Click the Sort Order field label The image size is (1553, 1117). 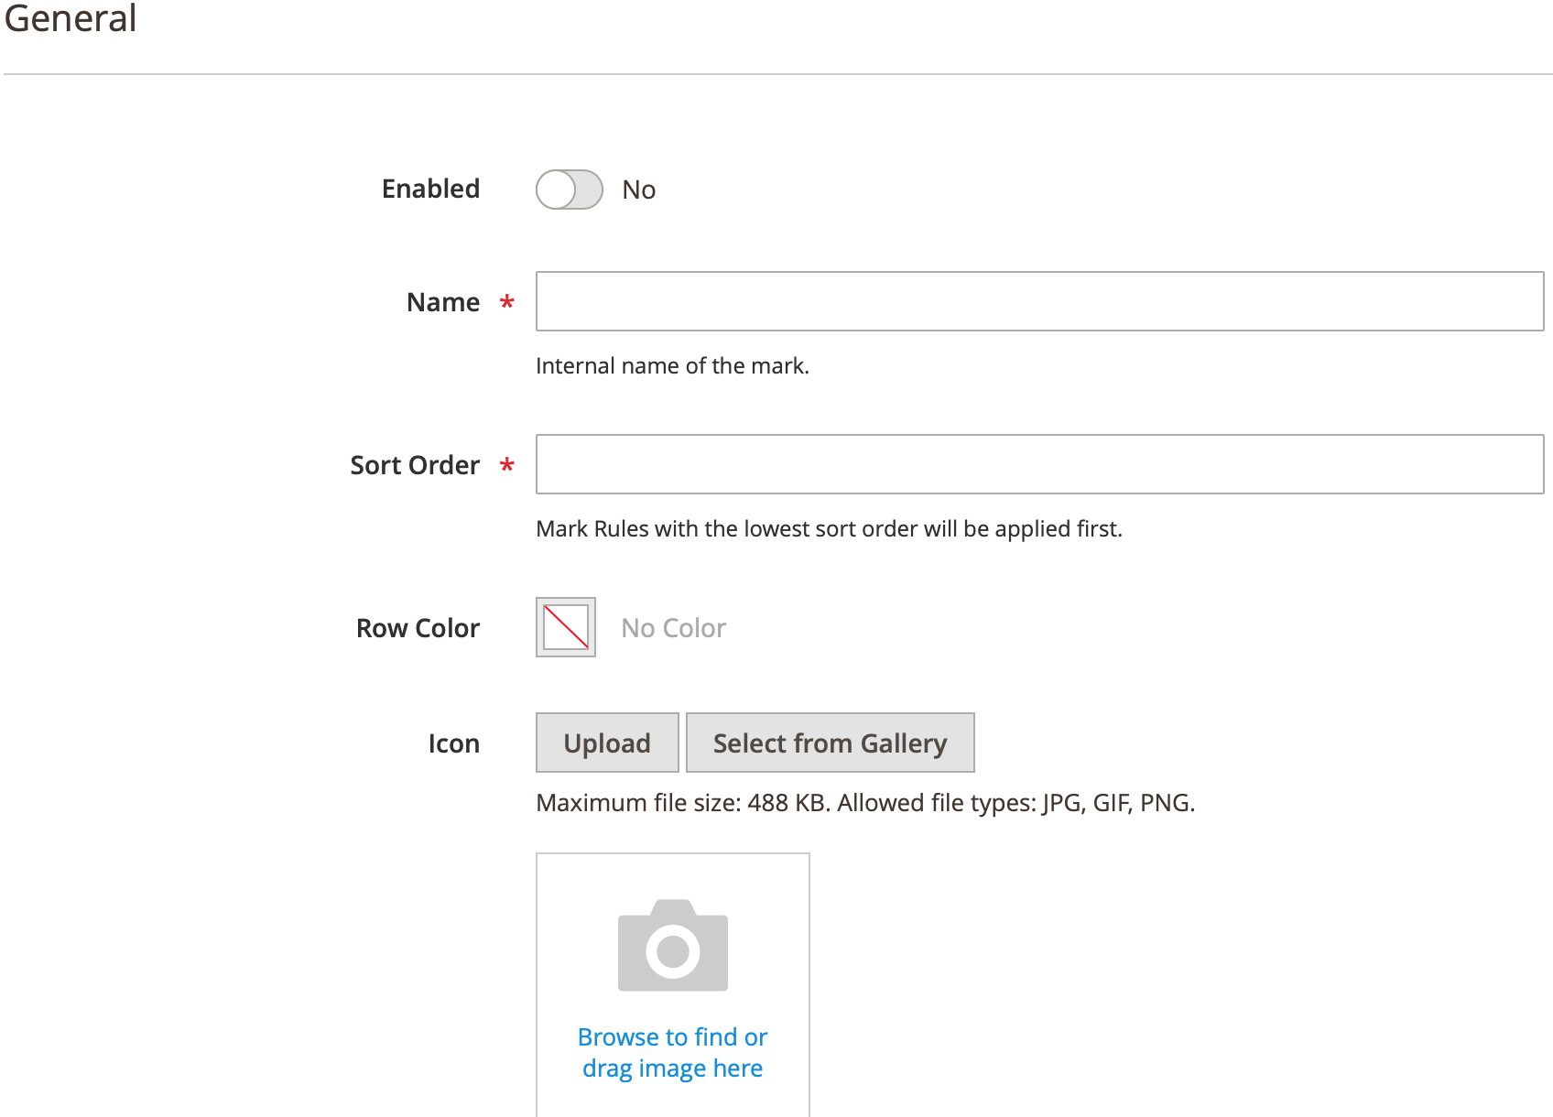pos(415,465)
